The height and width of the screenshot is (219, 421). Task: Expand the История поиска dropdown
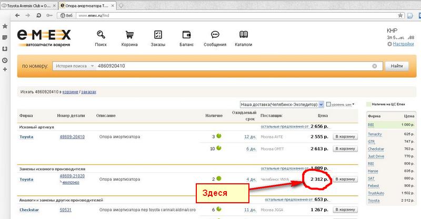pos(93,66)
